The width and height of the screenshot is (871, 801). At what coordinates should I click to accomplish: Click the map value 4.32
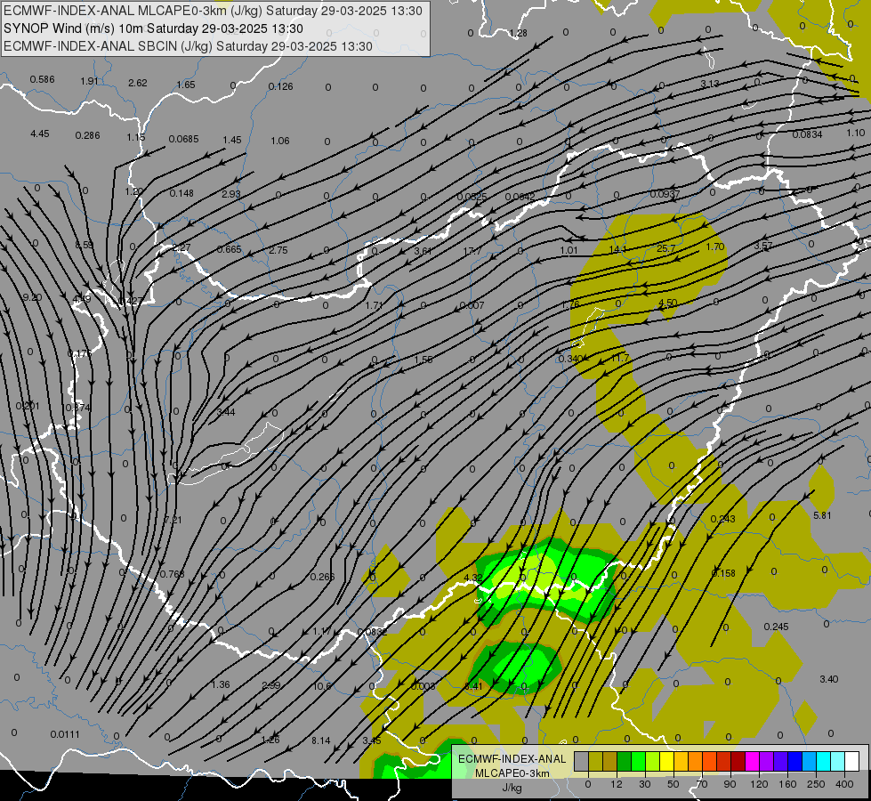coord(472,578)
